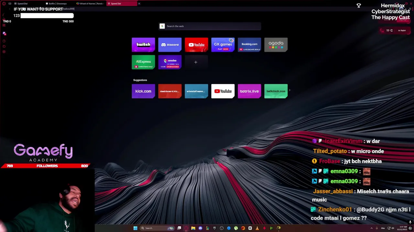Viewport: 414px width, 232px height.
Task: Open the YouTube suggestion tile
Action: pyautogui.click(x=223, y=91)
